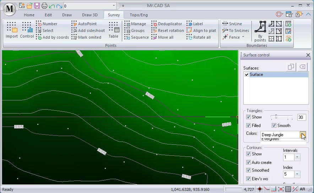This screenshot has height=193, width=314.
Task: Click the Mark omited button
Action: 87,37
